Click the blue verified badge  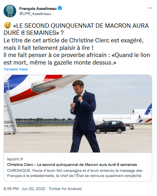[x=60, y=8]
